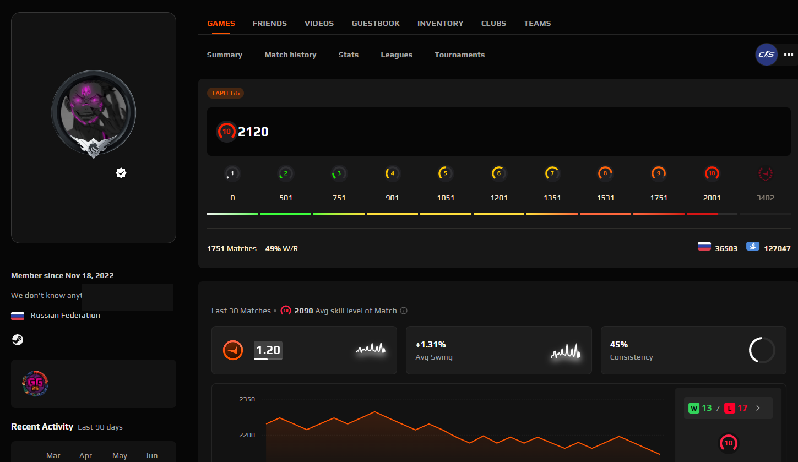
Task: Click the region ranking 127047
Action: coord(777,248)
